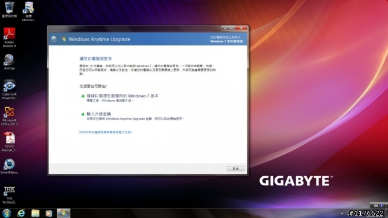Launch Adobe Reader 9 from desktop
Image resolution: width=388 pixels, height=218 pixels.
[x=10, y=38]
